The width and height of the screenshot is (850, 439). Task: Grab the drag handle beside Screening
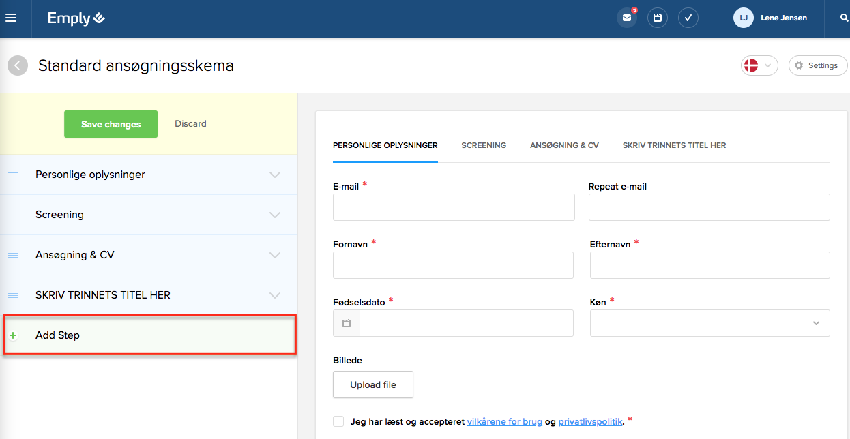pyautogui.click(x=13, y=215)
